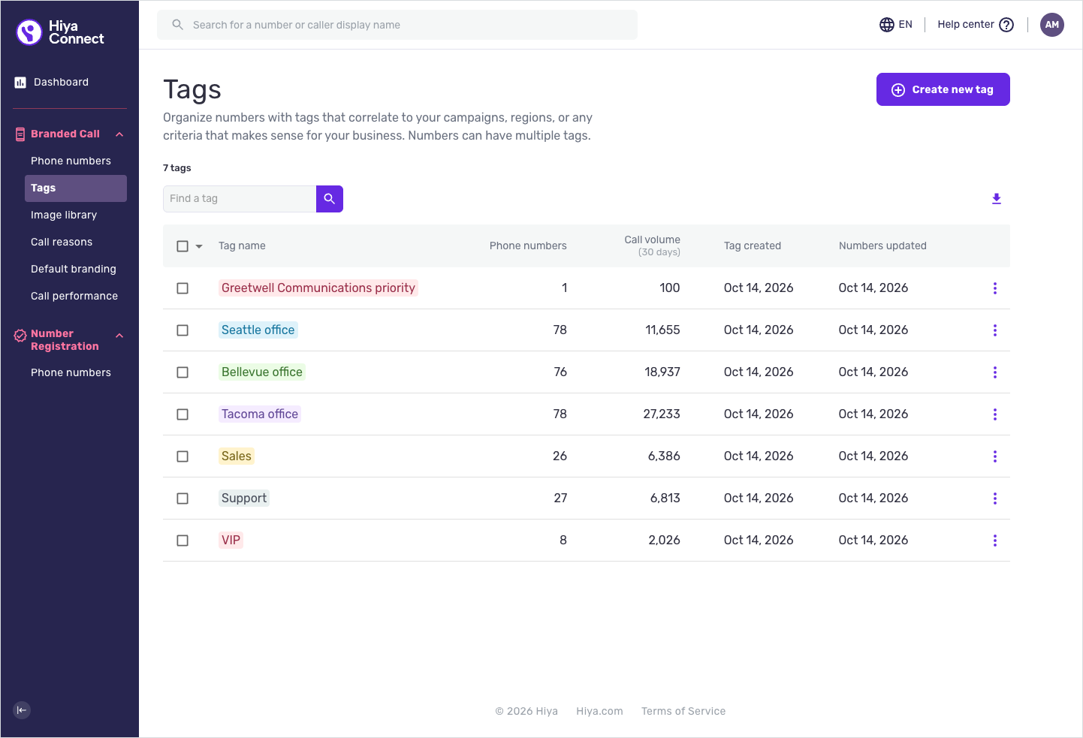Check the Bellevue office row checkbox
Viewport: 1083px width, 738px height.
pos(183,372)
